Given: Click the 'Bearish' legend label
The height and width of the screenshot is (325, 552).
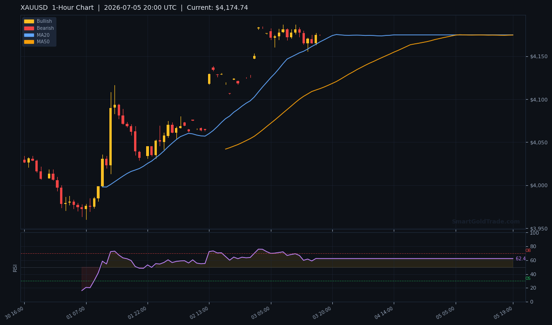Looking at the screenshot, I should (x=46, y=28).
